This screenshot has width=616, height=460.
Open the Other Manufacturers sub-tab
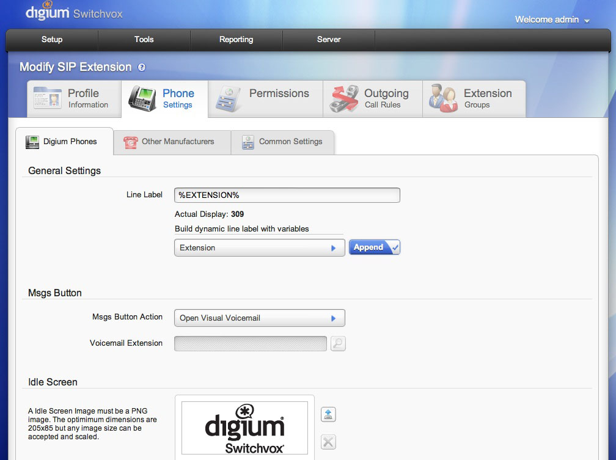172,142
